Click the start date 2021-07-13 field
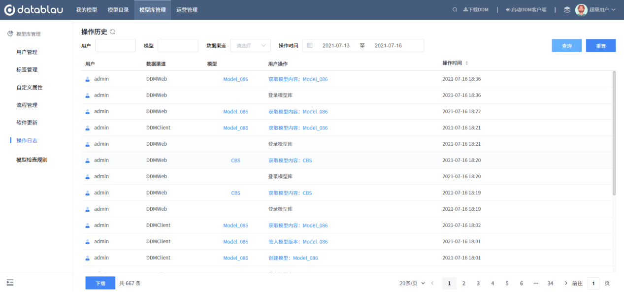 pos(336,46)
